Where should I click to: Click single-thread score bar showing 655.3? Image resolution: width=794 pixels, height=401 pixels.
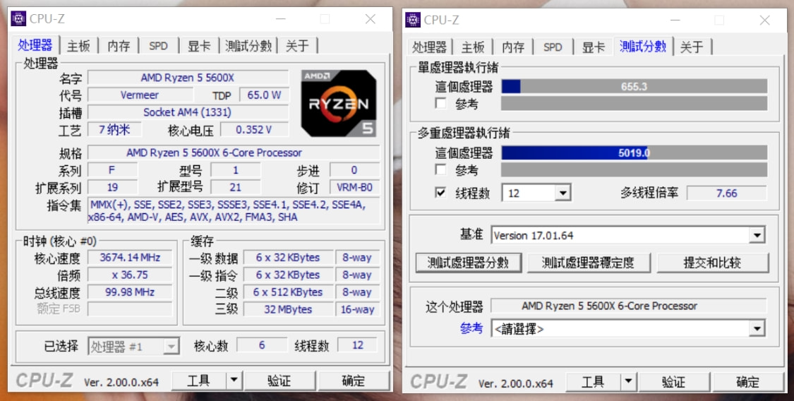(634, 87)
